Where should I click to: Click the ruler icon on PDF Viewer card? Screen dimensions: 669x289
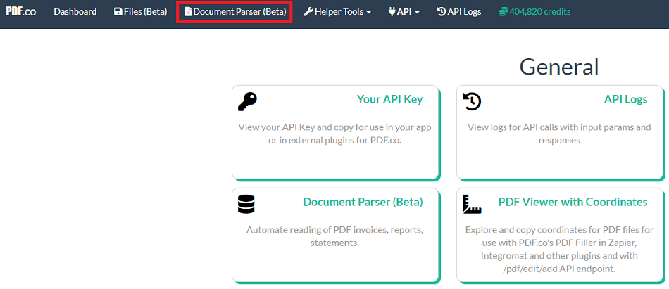pos(472,204)
